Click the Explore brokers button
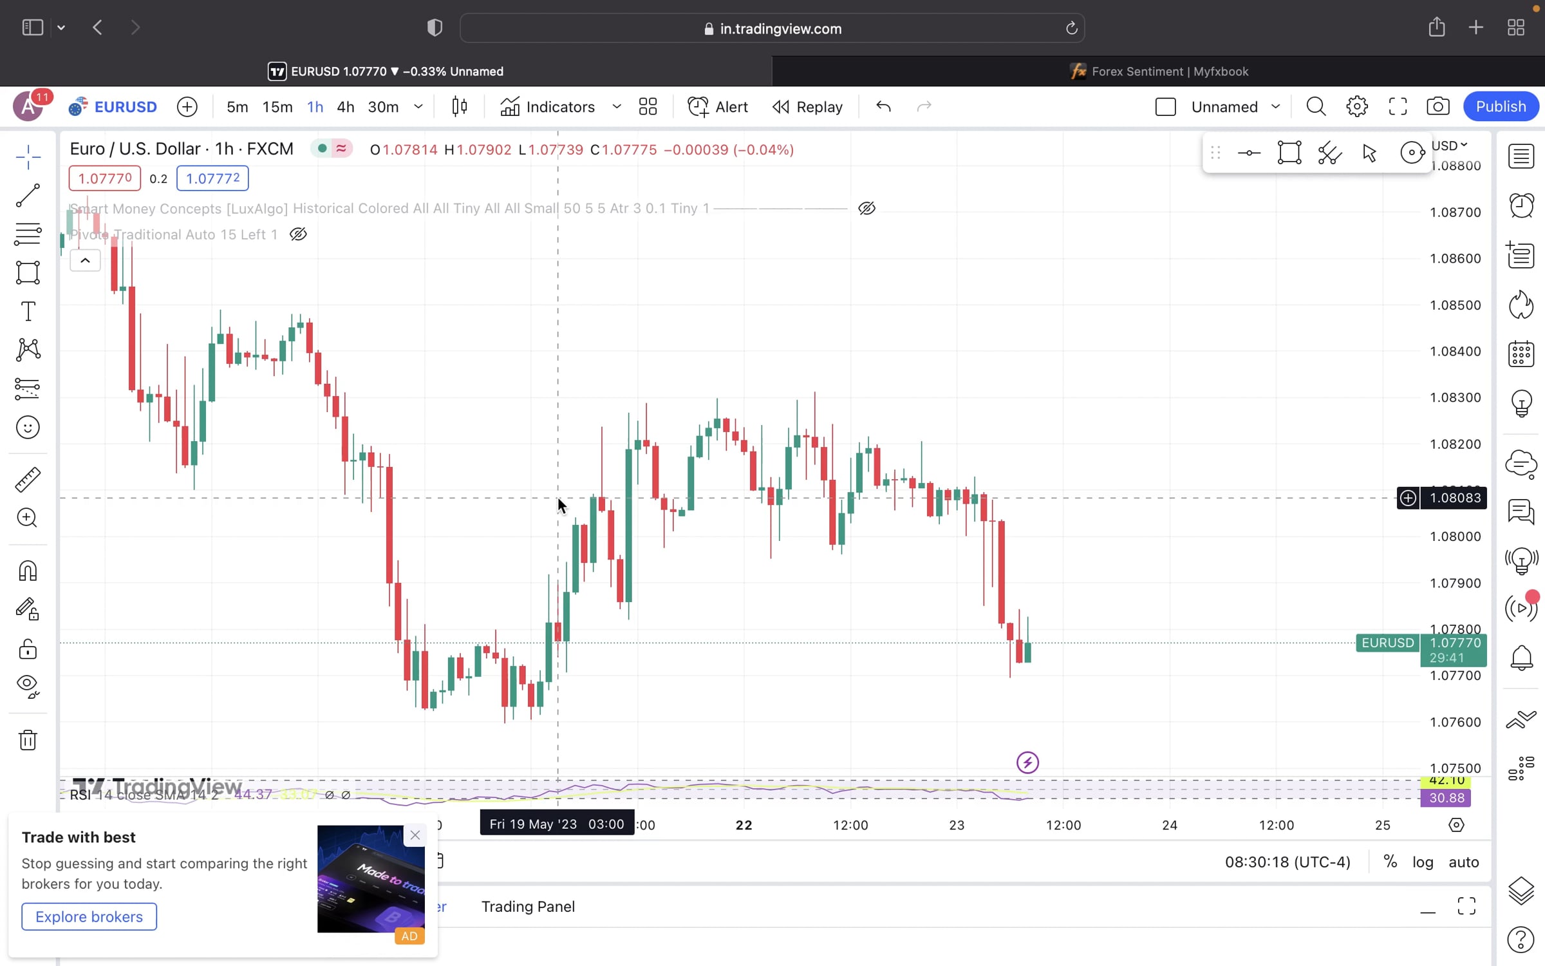 pos(89,916)
